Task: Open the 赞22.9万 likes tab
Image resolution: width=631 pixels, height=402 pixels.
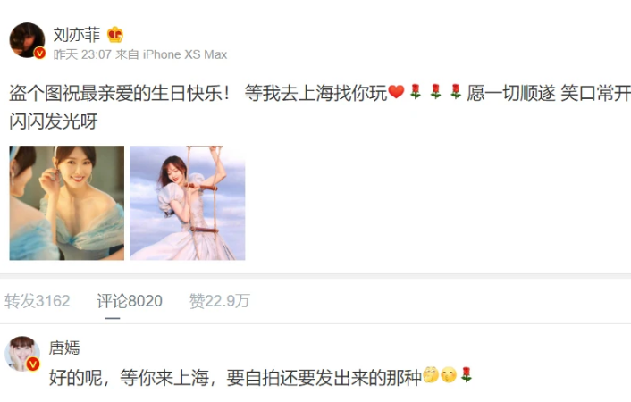Action: [x=220, y=301]
